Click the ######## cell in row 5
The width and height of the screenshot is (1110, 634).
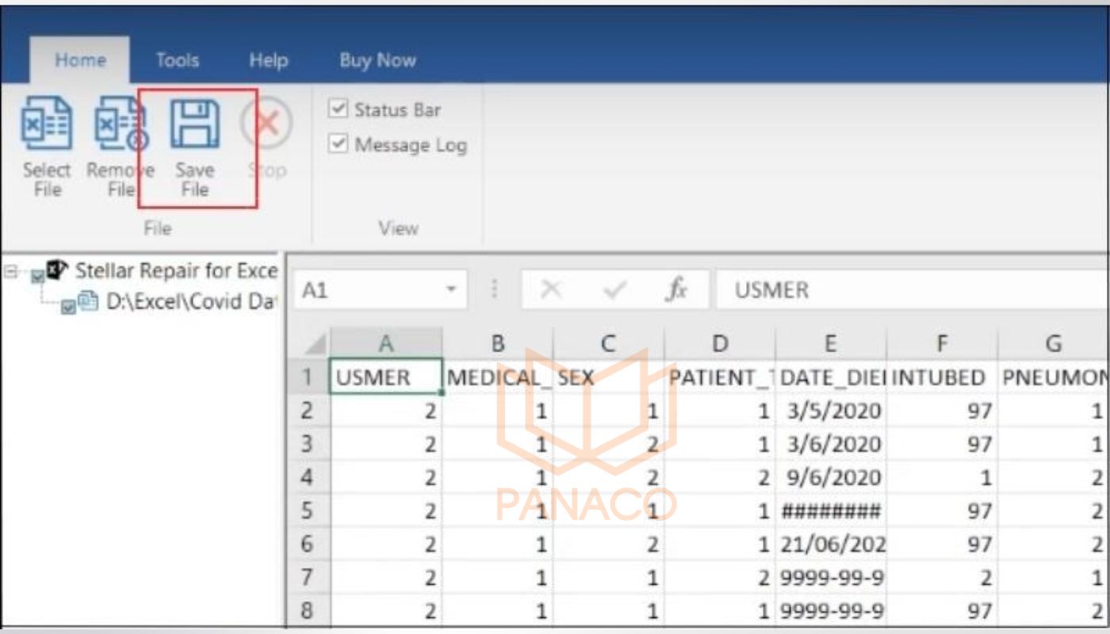831,510
